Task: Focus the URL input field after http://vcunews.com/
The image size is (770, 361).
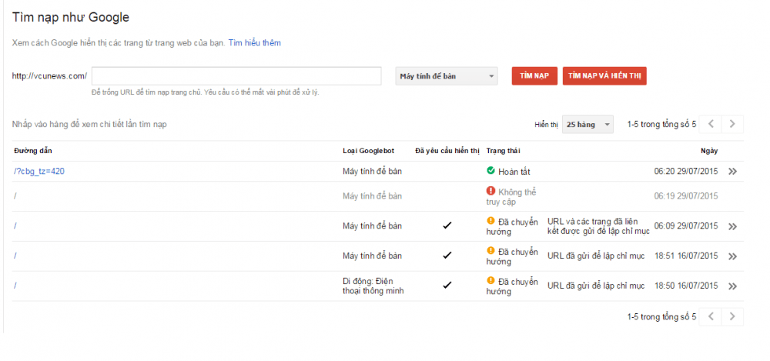Action: [x=236, y=76]
